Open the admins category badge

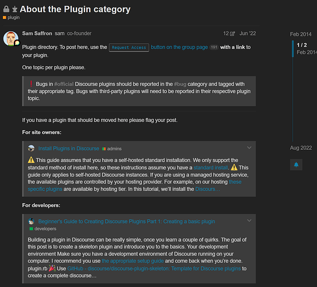coord(112,149)
